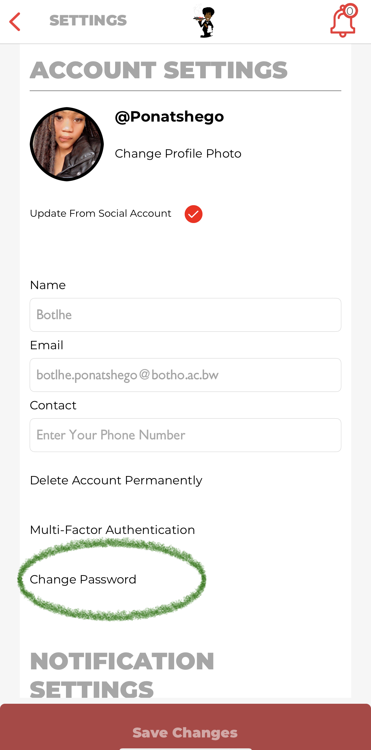
Task: Click the red checkmark next to social account
Action: (194, 214)
